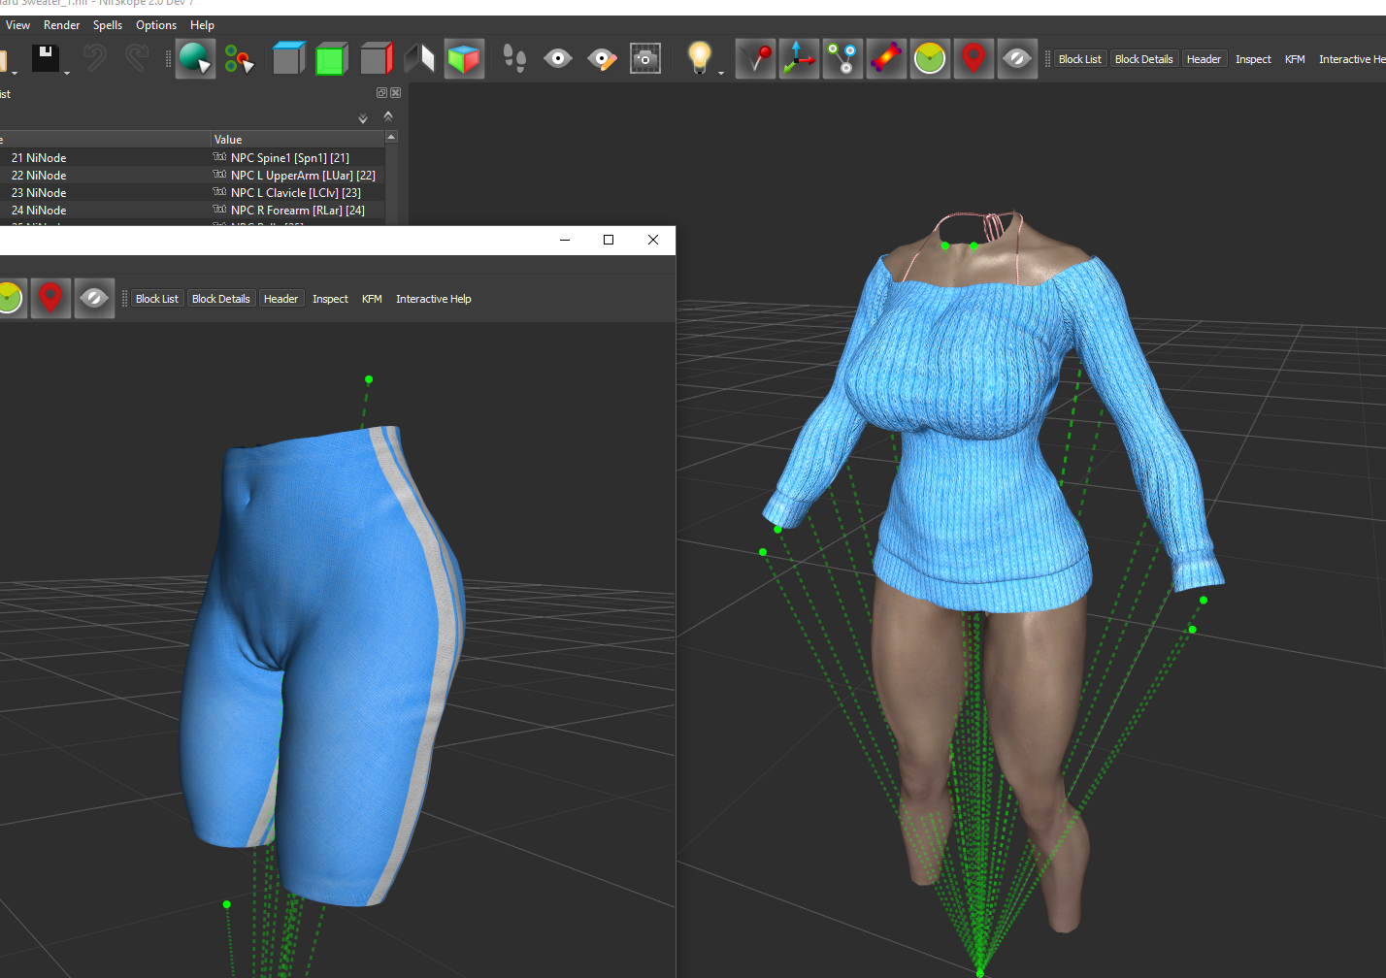Toggle Header in sweater window toolbar
Viewport: 1386px width, 978px height.
pyautogui.click(x=1204, y=59)
